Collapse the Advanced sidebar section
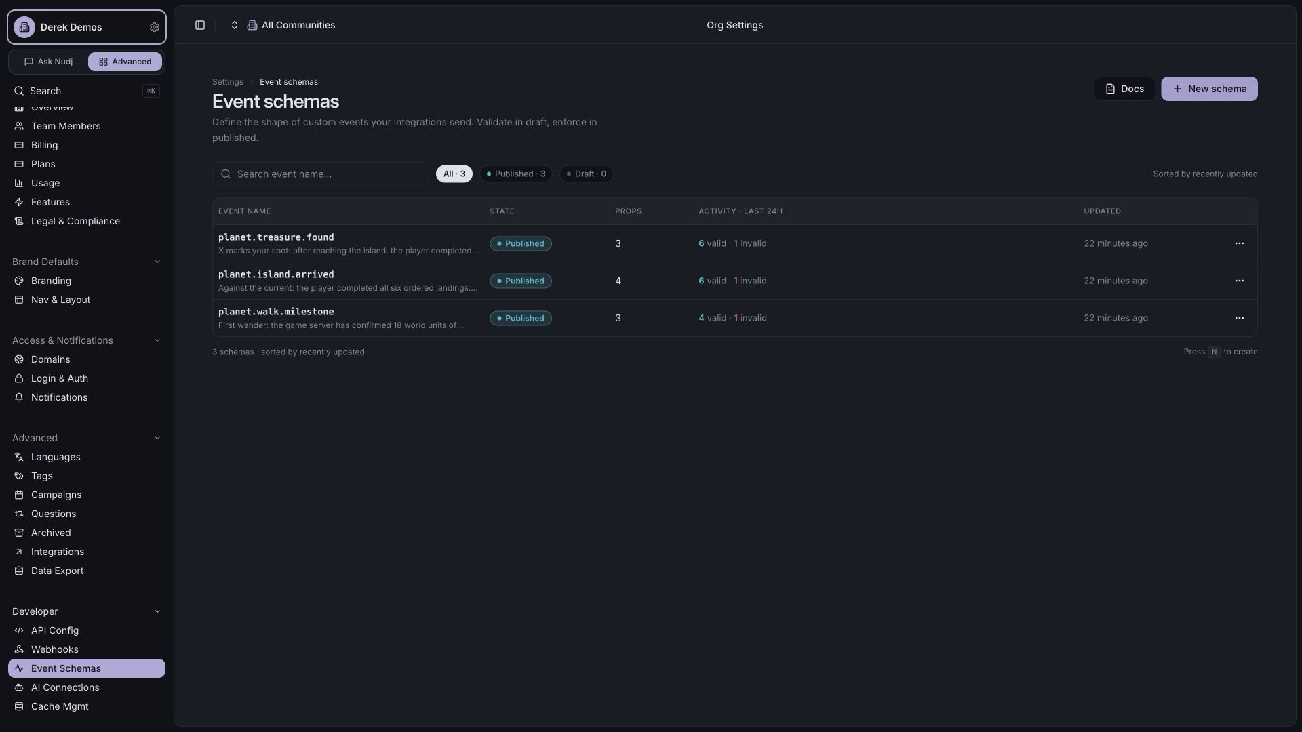This screenshot has height=732, width=1302. click(157, 438)
